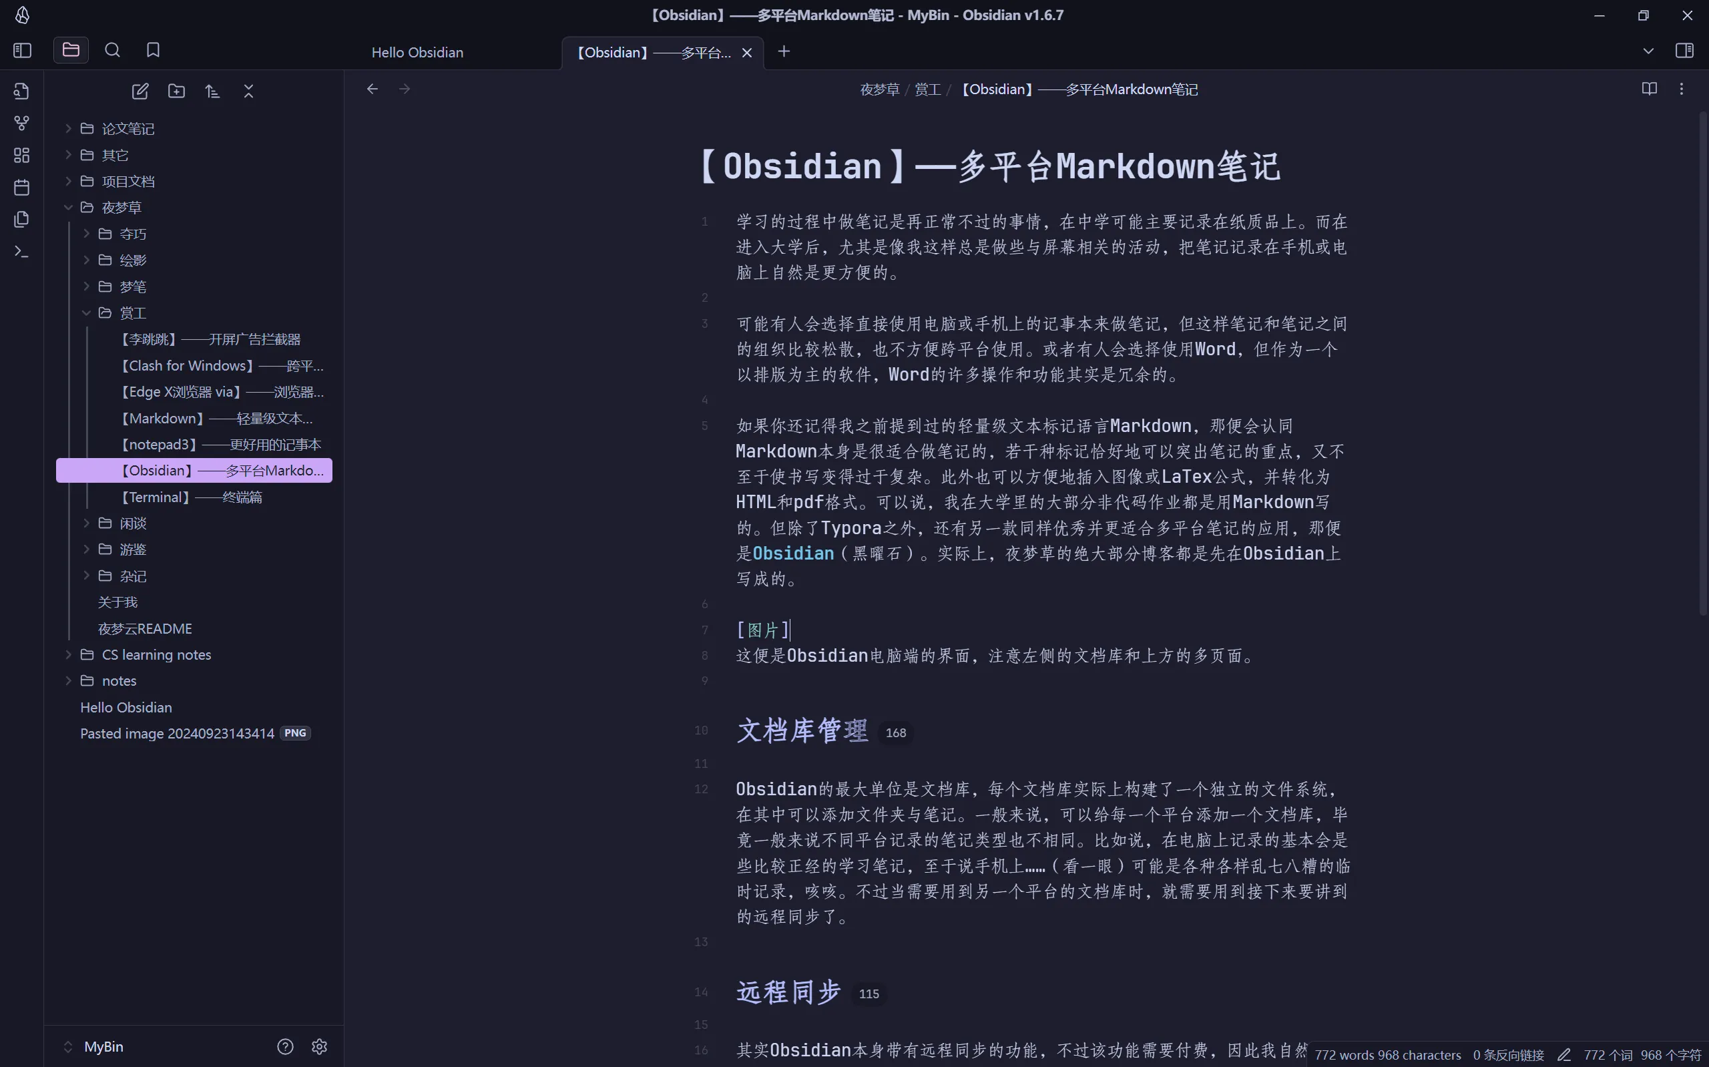Open templates ribbon icon

22,220
